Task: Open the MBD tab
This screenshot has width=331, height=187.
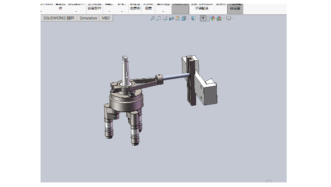Action: pos(106,18)
